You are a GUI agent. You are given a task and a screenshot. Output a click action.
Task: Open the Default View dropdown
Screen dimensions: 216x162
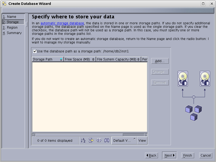(124, 140)
